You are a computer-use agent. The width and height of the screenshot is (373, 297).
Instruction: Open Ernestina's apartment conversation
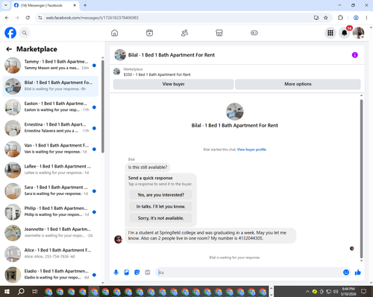(x=50, y=128)
